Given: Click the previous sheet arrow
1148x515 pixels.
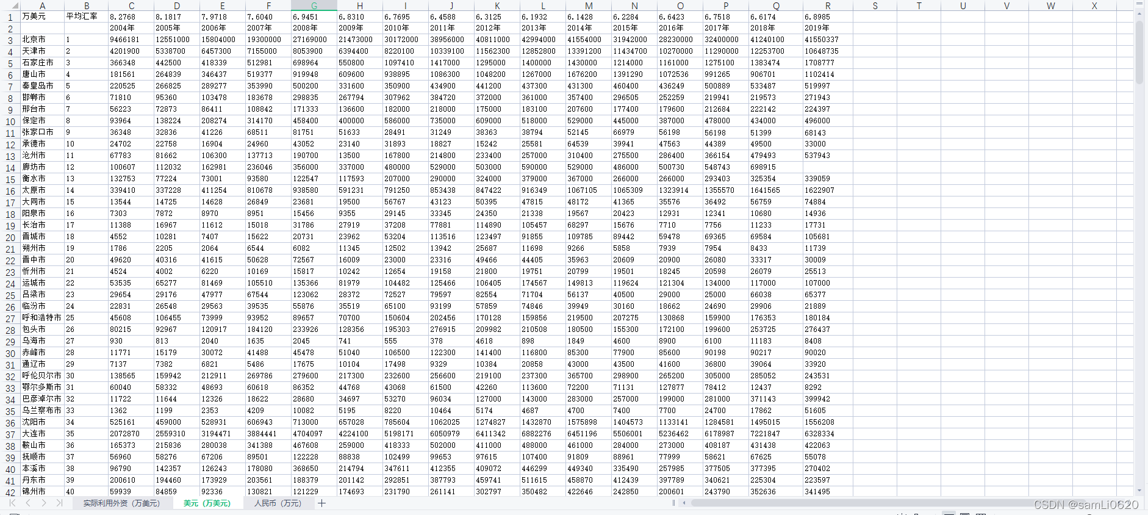Looking at the screenshot, I should [x=28, y=503].
